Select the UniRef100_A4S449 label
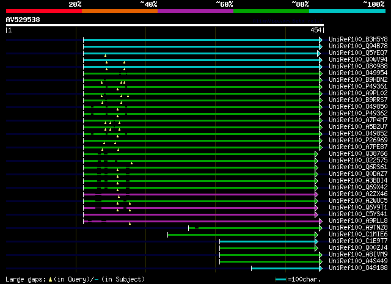Viewport: 391px width, 284px height. [358, 261]
